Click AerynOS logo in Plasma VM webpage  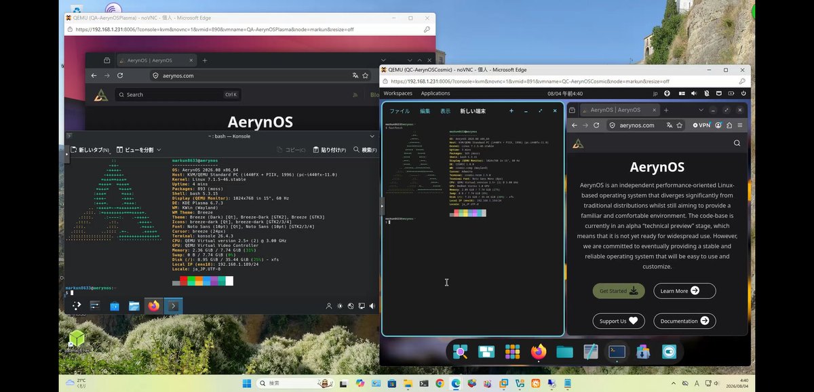coord(101,95)
